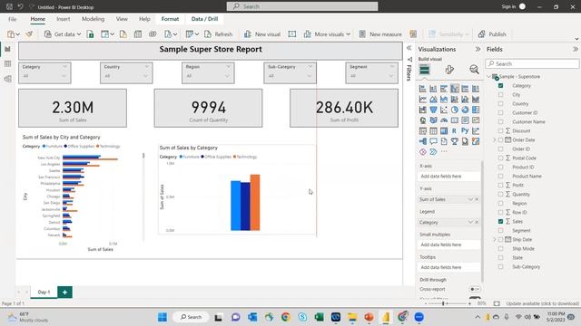Select the Decomposition tree visual icon
The width and height of the screenshot is (581, 326).
coord(422,141)
